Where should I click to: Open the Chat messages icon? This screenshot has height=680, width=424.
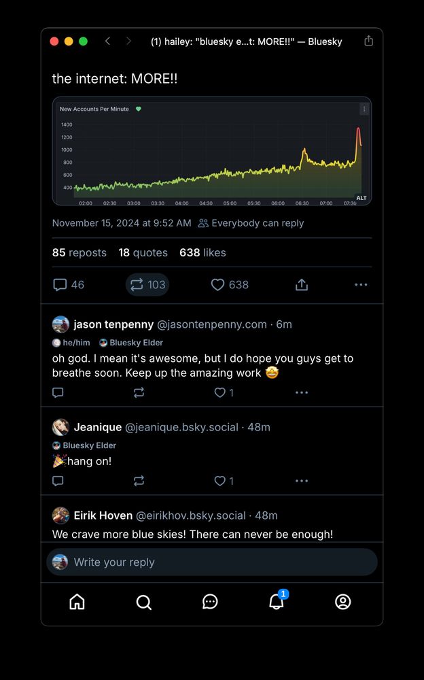pyautogui.click(x=210, y=602)
